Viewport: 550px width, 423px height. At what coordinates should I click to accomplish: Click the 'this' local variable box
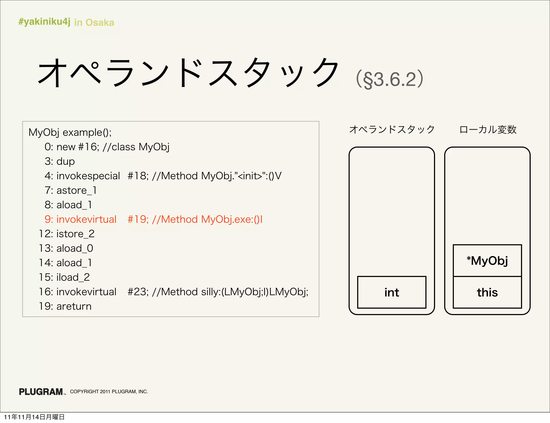pyautogui.click(x=487, y=292)
